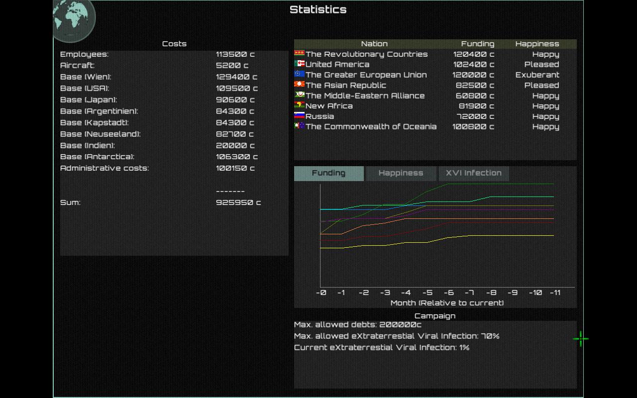Click The Revolutionary Countries flag icon
Image resolution: width=637 pixels, height=398 pixels.
click(299, 53)
